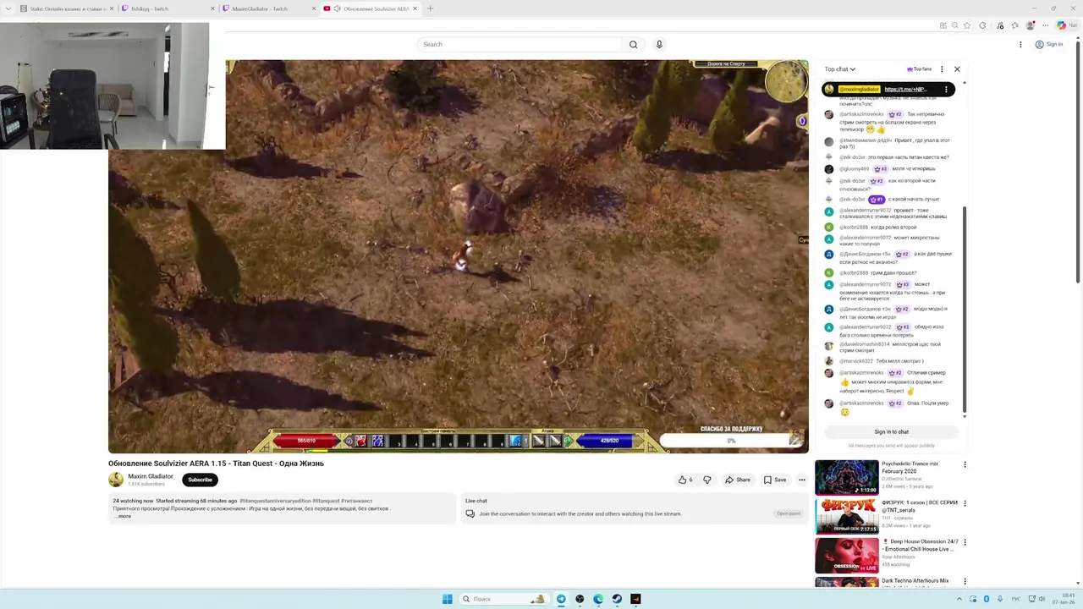This screenshot has height=609, width=1083.
Task: Expand the Top chat mode dropdown
Action: coord(840,69)
